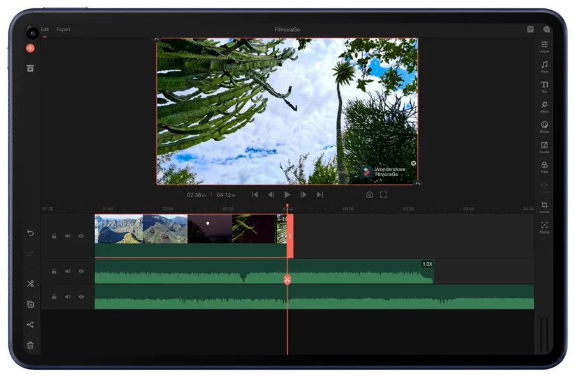This screenshot has height=376, width=574.
Task: Mute the 1.0X audio track
Action: tap(68, 271)
